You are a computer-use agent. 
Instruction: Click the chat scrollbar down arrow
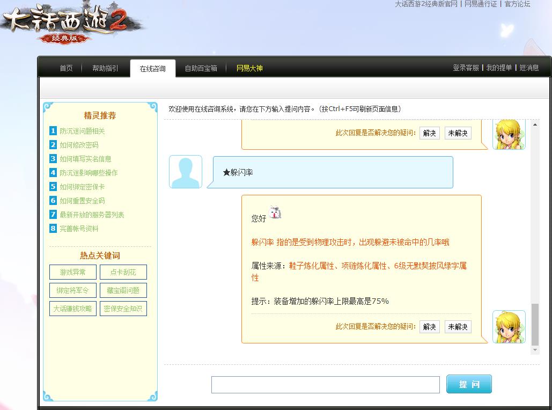(x=535, y=350)
